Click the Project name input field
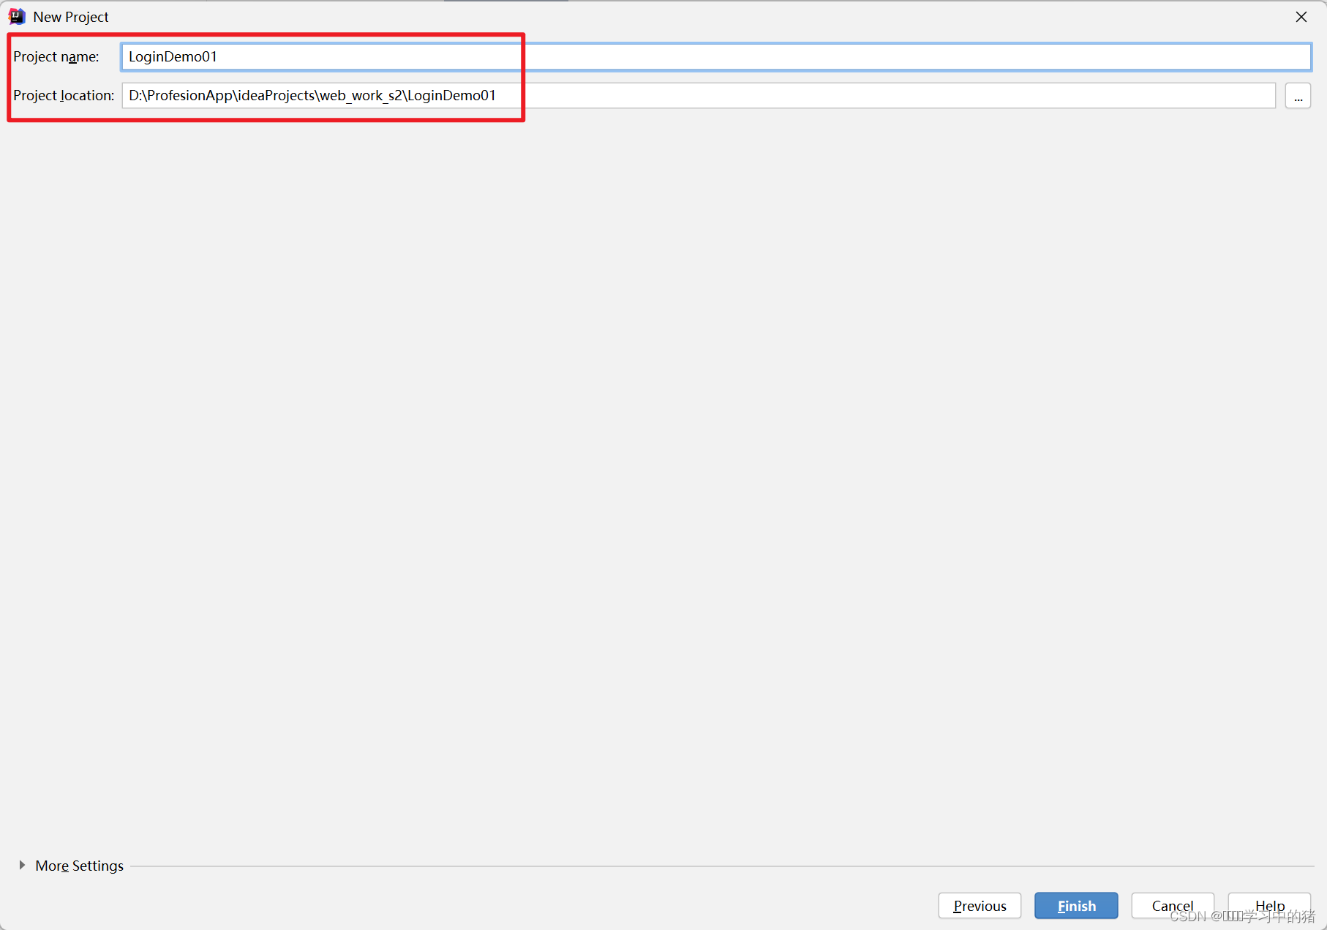1327x930 pixels. pos(715,57)
